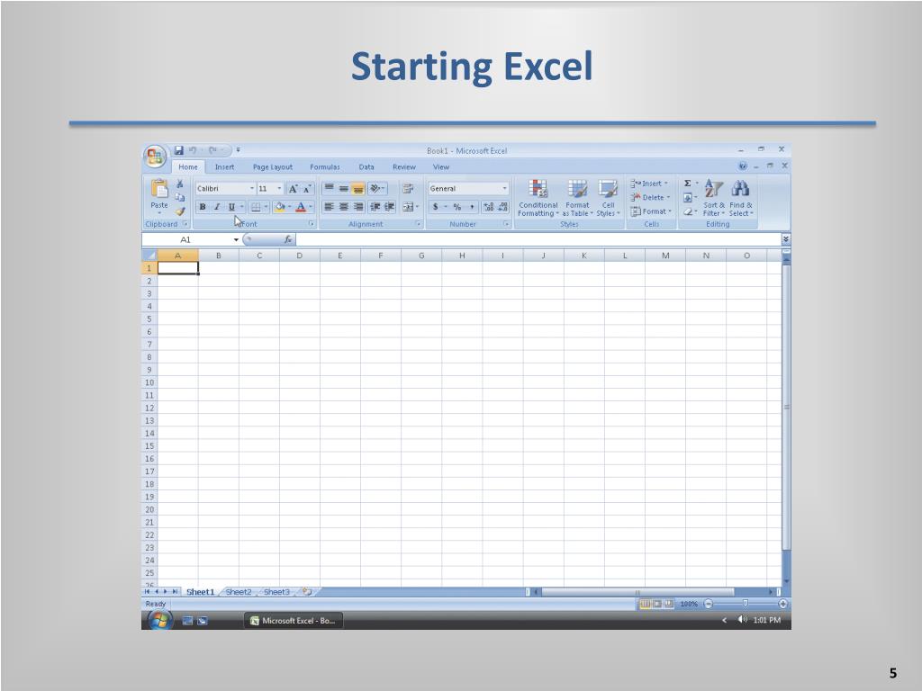922x691 pixels.
Task: Open Sort & Filter dropdown
Action: click(x=713, y=198)
